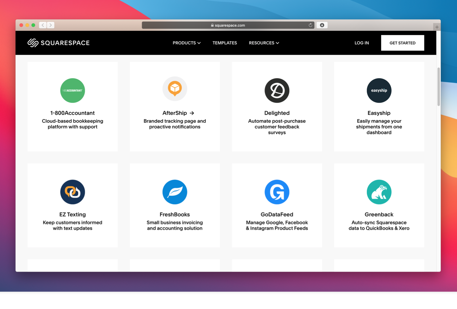Click the Squarespace logo in header

pos(59,43)
